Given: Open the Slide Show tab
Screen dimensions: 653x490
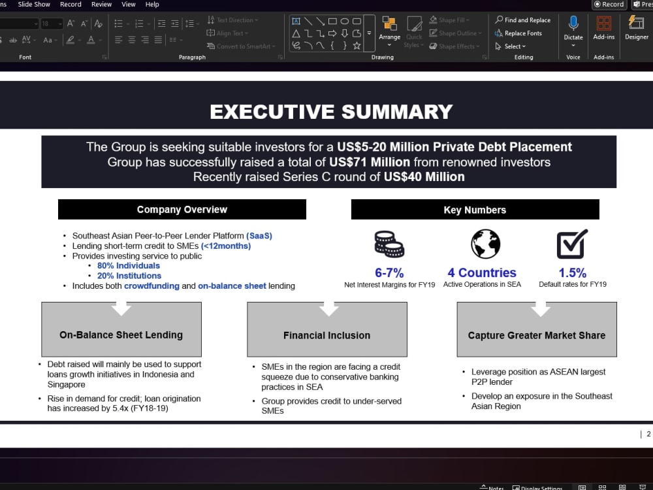Looking at the screenshot, I should coord(34,4).
